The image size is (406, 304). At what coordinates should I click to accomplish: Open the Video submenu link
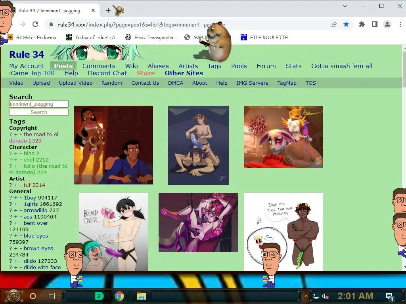[16, 83]
